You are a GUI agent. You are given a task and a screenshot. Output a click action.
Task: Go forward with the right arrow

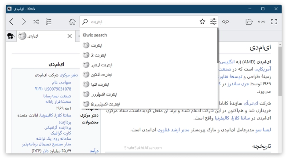pyautogui.click(x=24, y=22)
